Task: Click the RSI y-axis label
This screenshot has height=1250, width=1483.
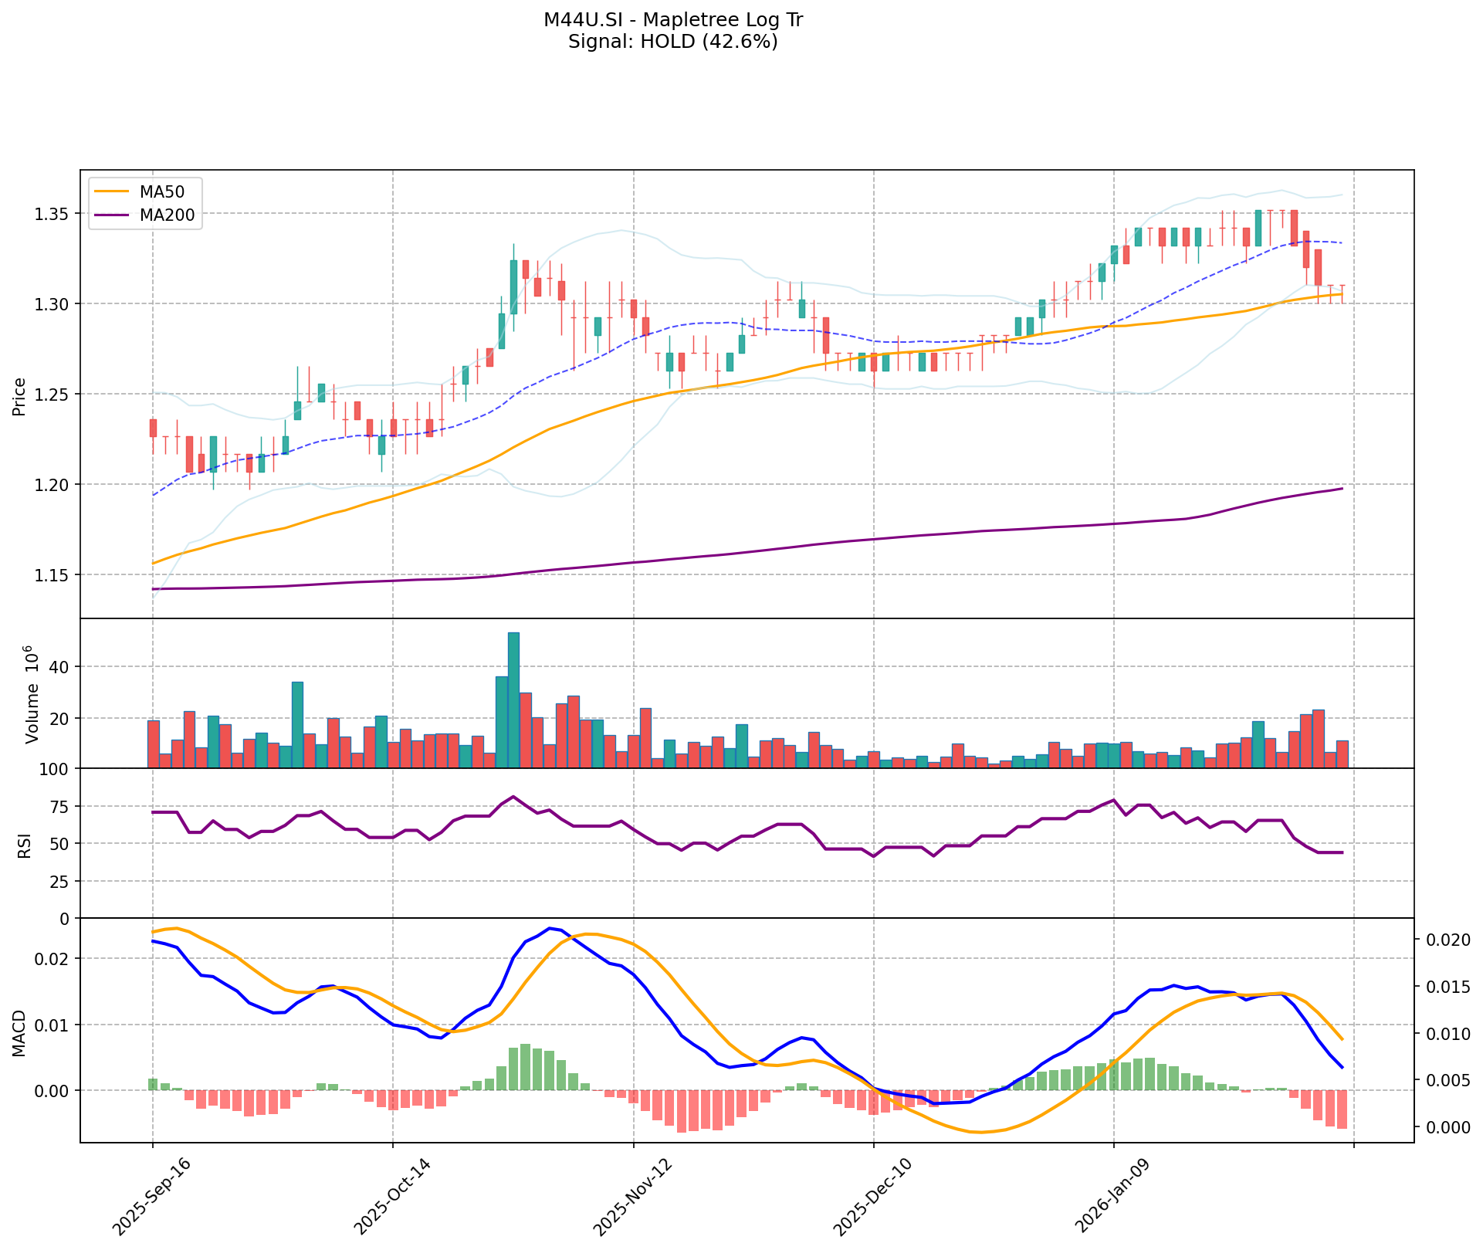Action: click(x=23, y=845)
